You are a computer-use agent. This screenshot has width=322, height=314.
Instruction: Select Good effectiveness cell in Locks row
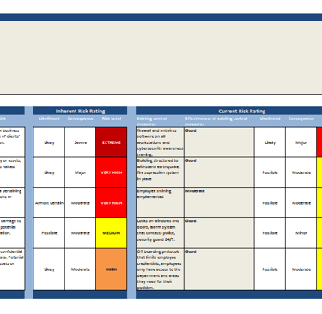tap(219, 233)
